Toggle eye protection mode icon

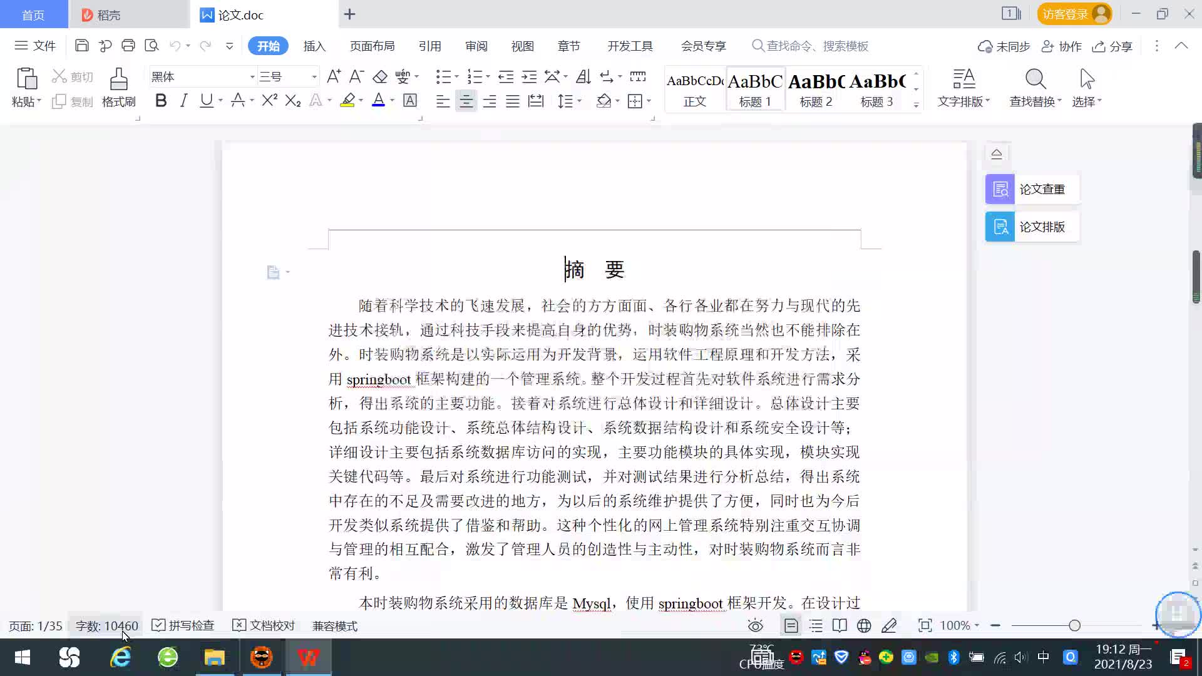point(756,625)
